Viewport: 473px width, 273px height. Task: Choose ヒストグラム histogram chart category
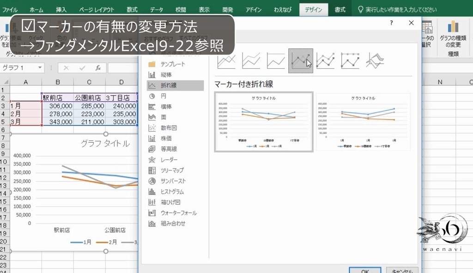175,192
